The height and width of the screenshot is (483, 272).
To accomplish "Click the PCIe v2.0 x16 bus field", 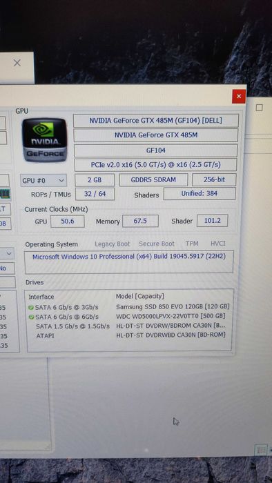I will (156, 165).
